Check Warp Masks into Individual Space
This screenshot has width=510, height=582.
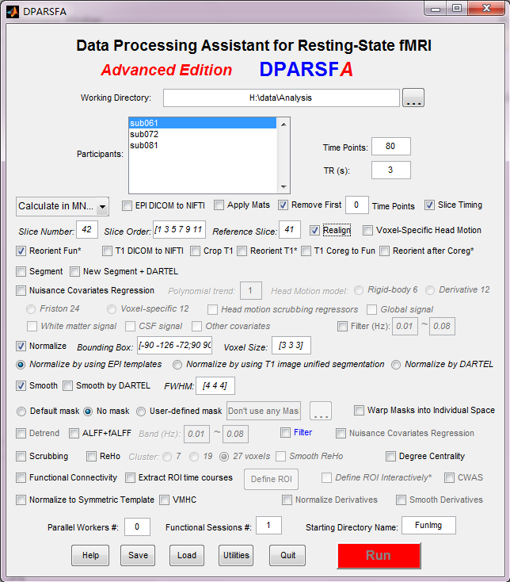(x=359, y=410)
